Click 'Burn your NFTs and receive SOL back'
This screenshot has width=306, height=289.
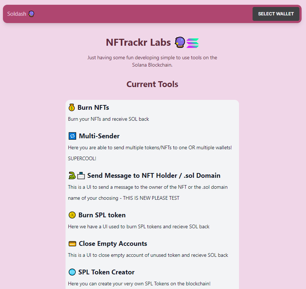coord(108,119)
